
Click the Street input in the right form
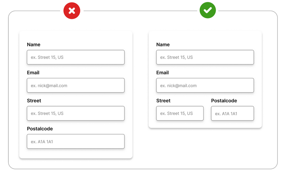[x=180, y=113]
